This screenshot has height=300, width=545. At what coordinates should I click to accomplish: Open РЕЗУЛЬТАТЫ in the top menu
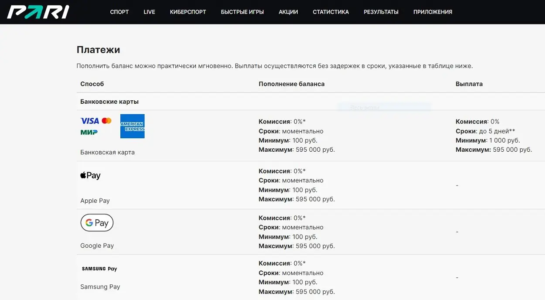[x=381, y=12]
